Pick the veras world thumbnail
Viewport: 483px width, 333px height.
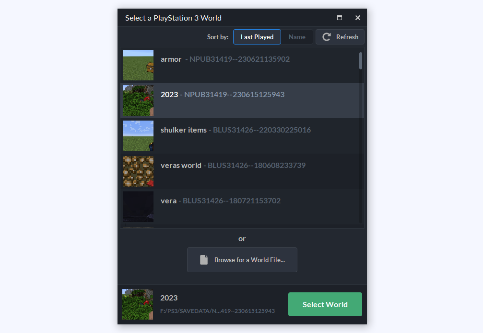[138, 171]
